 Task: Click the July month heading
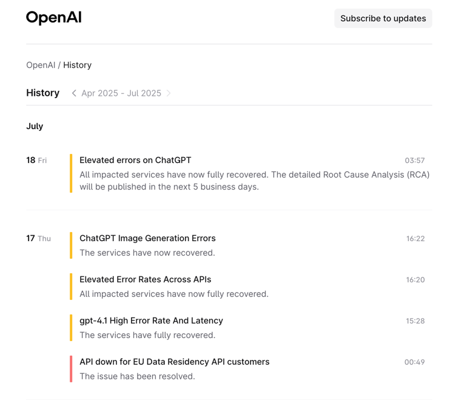(x=35, y=126)
